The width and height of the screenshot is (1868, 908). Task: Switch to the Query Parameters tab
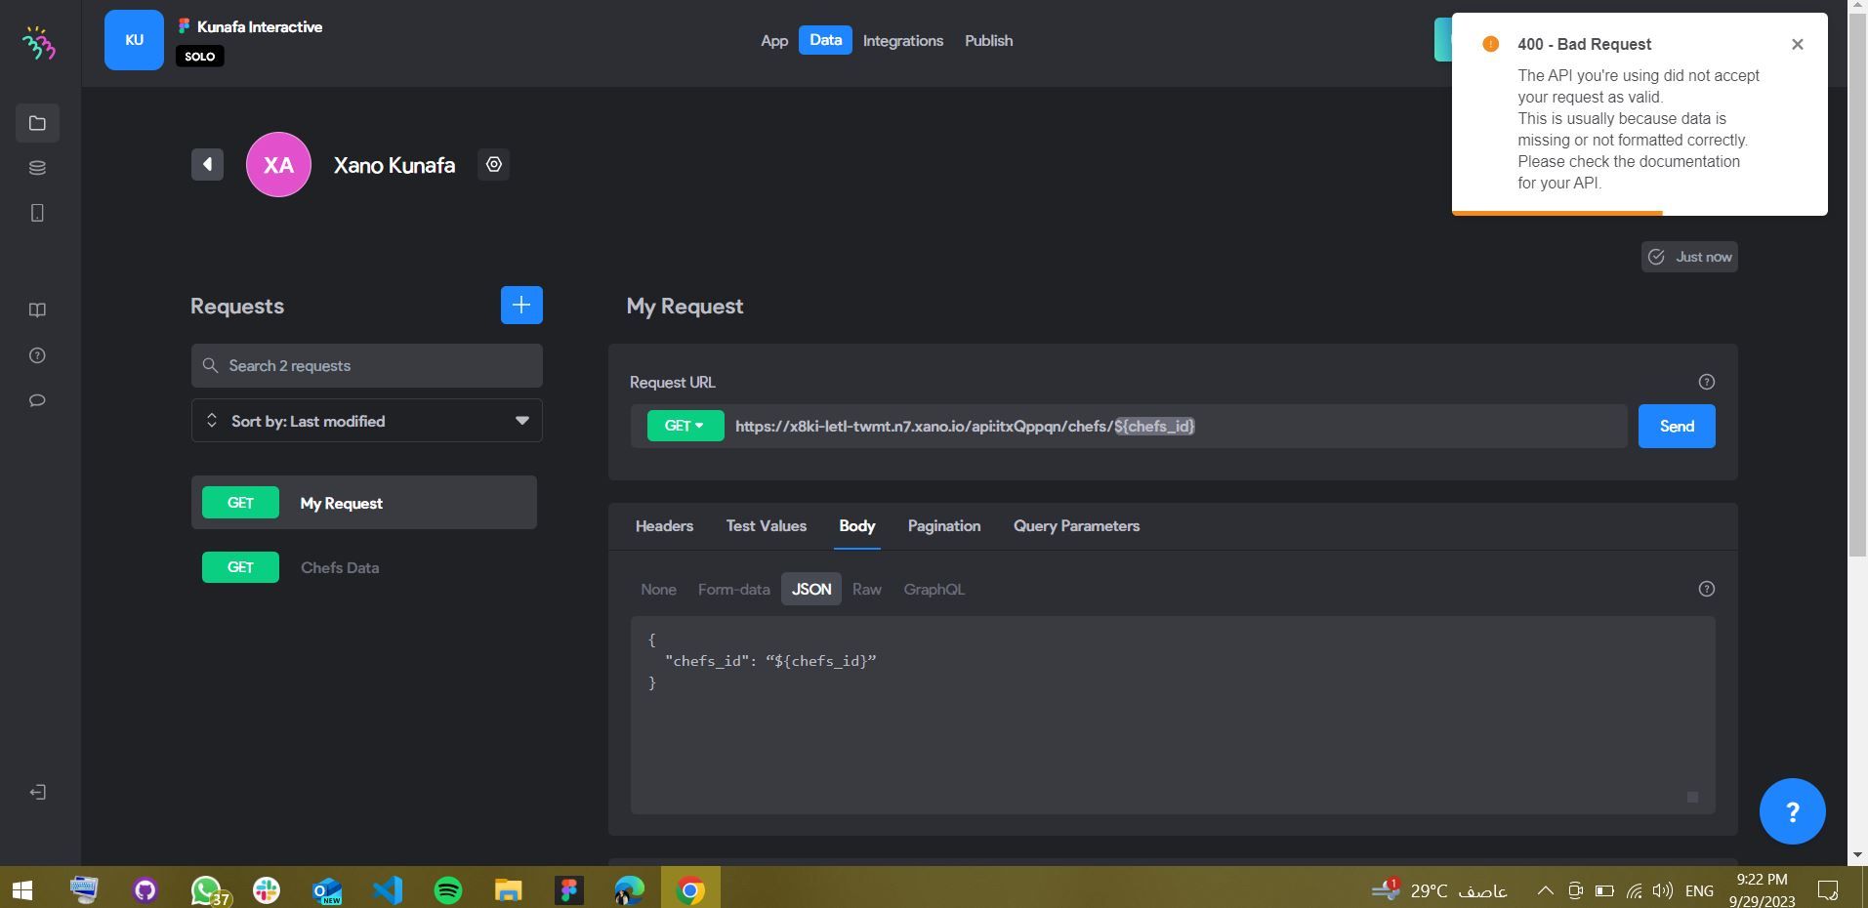point(1076,526)
